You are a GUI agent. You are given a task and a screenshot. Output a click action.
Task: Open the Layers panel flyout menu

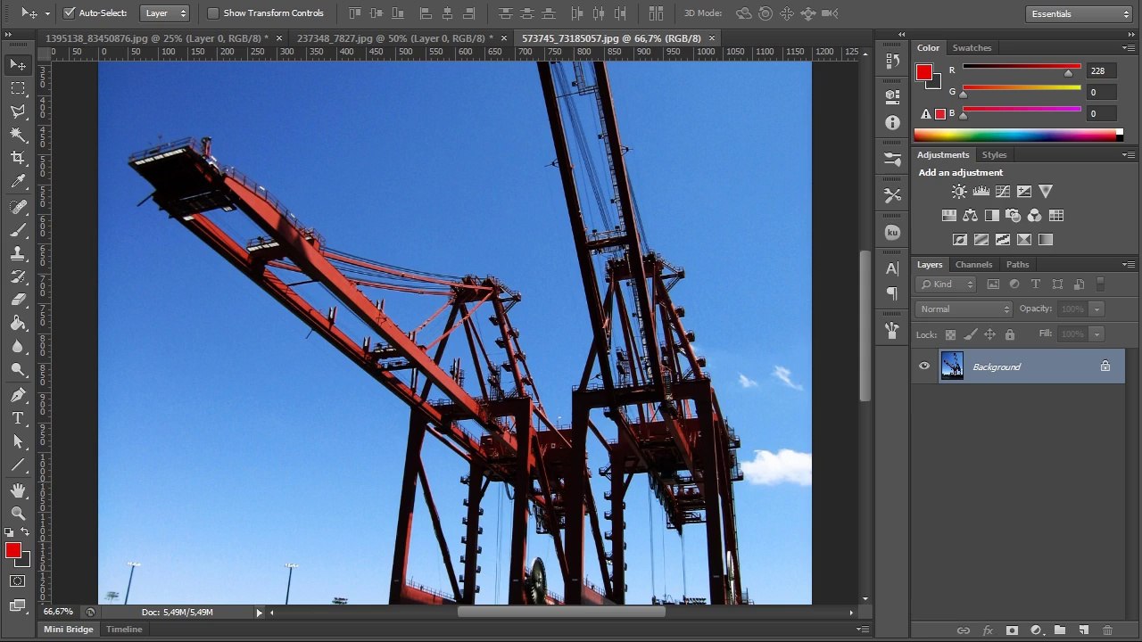1129,265
